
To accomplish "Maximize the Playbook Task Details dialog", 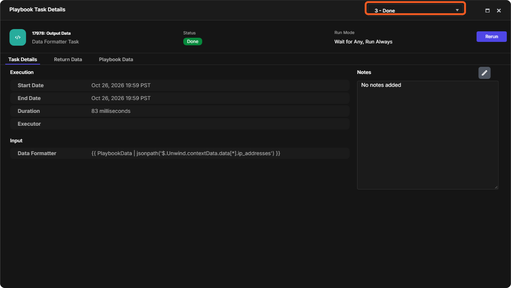I will (488, 11).
